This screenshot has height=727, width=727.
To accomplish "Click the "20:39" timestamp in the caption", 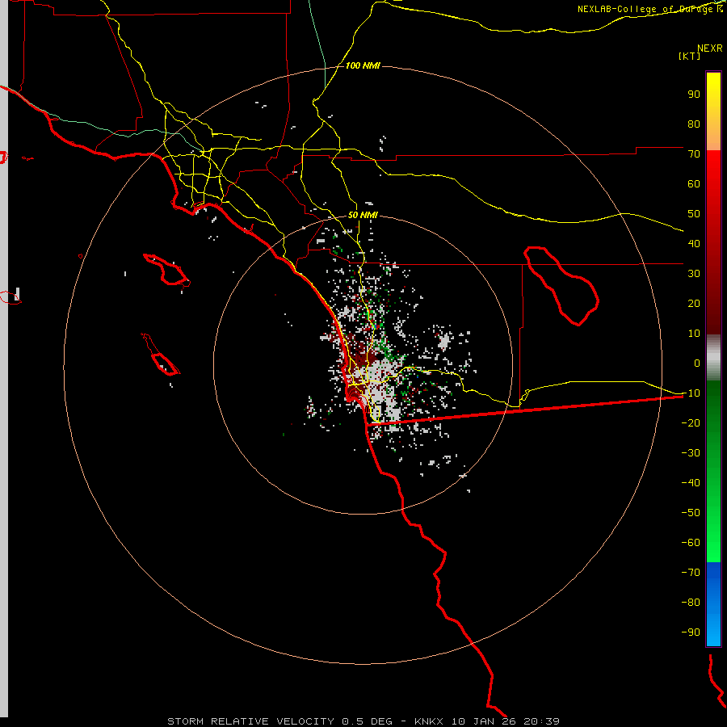I will tap(541, 721).
